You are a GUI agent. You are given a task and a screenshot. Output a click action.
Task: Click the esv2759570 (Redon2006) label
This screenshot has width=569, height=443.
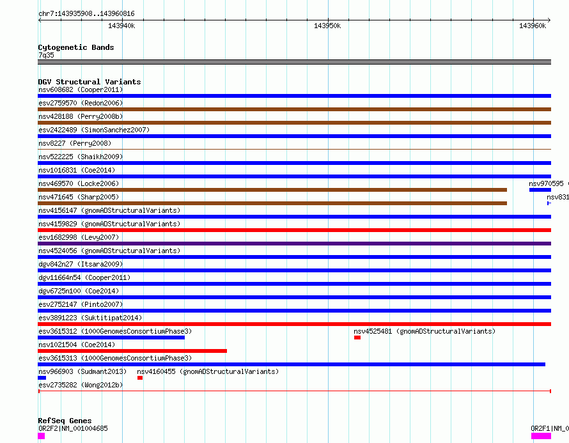(81, 103)
